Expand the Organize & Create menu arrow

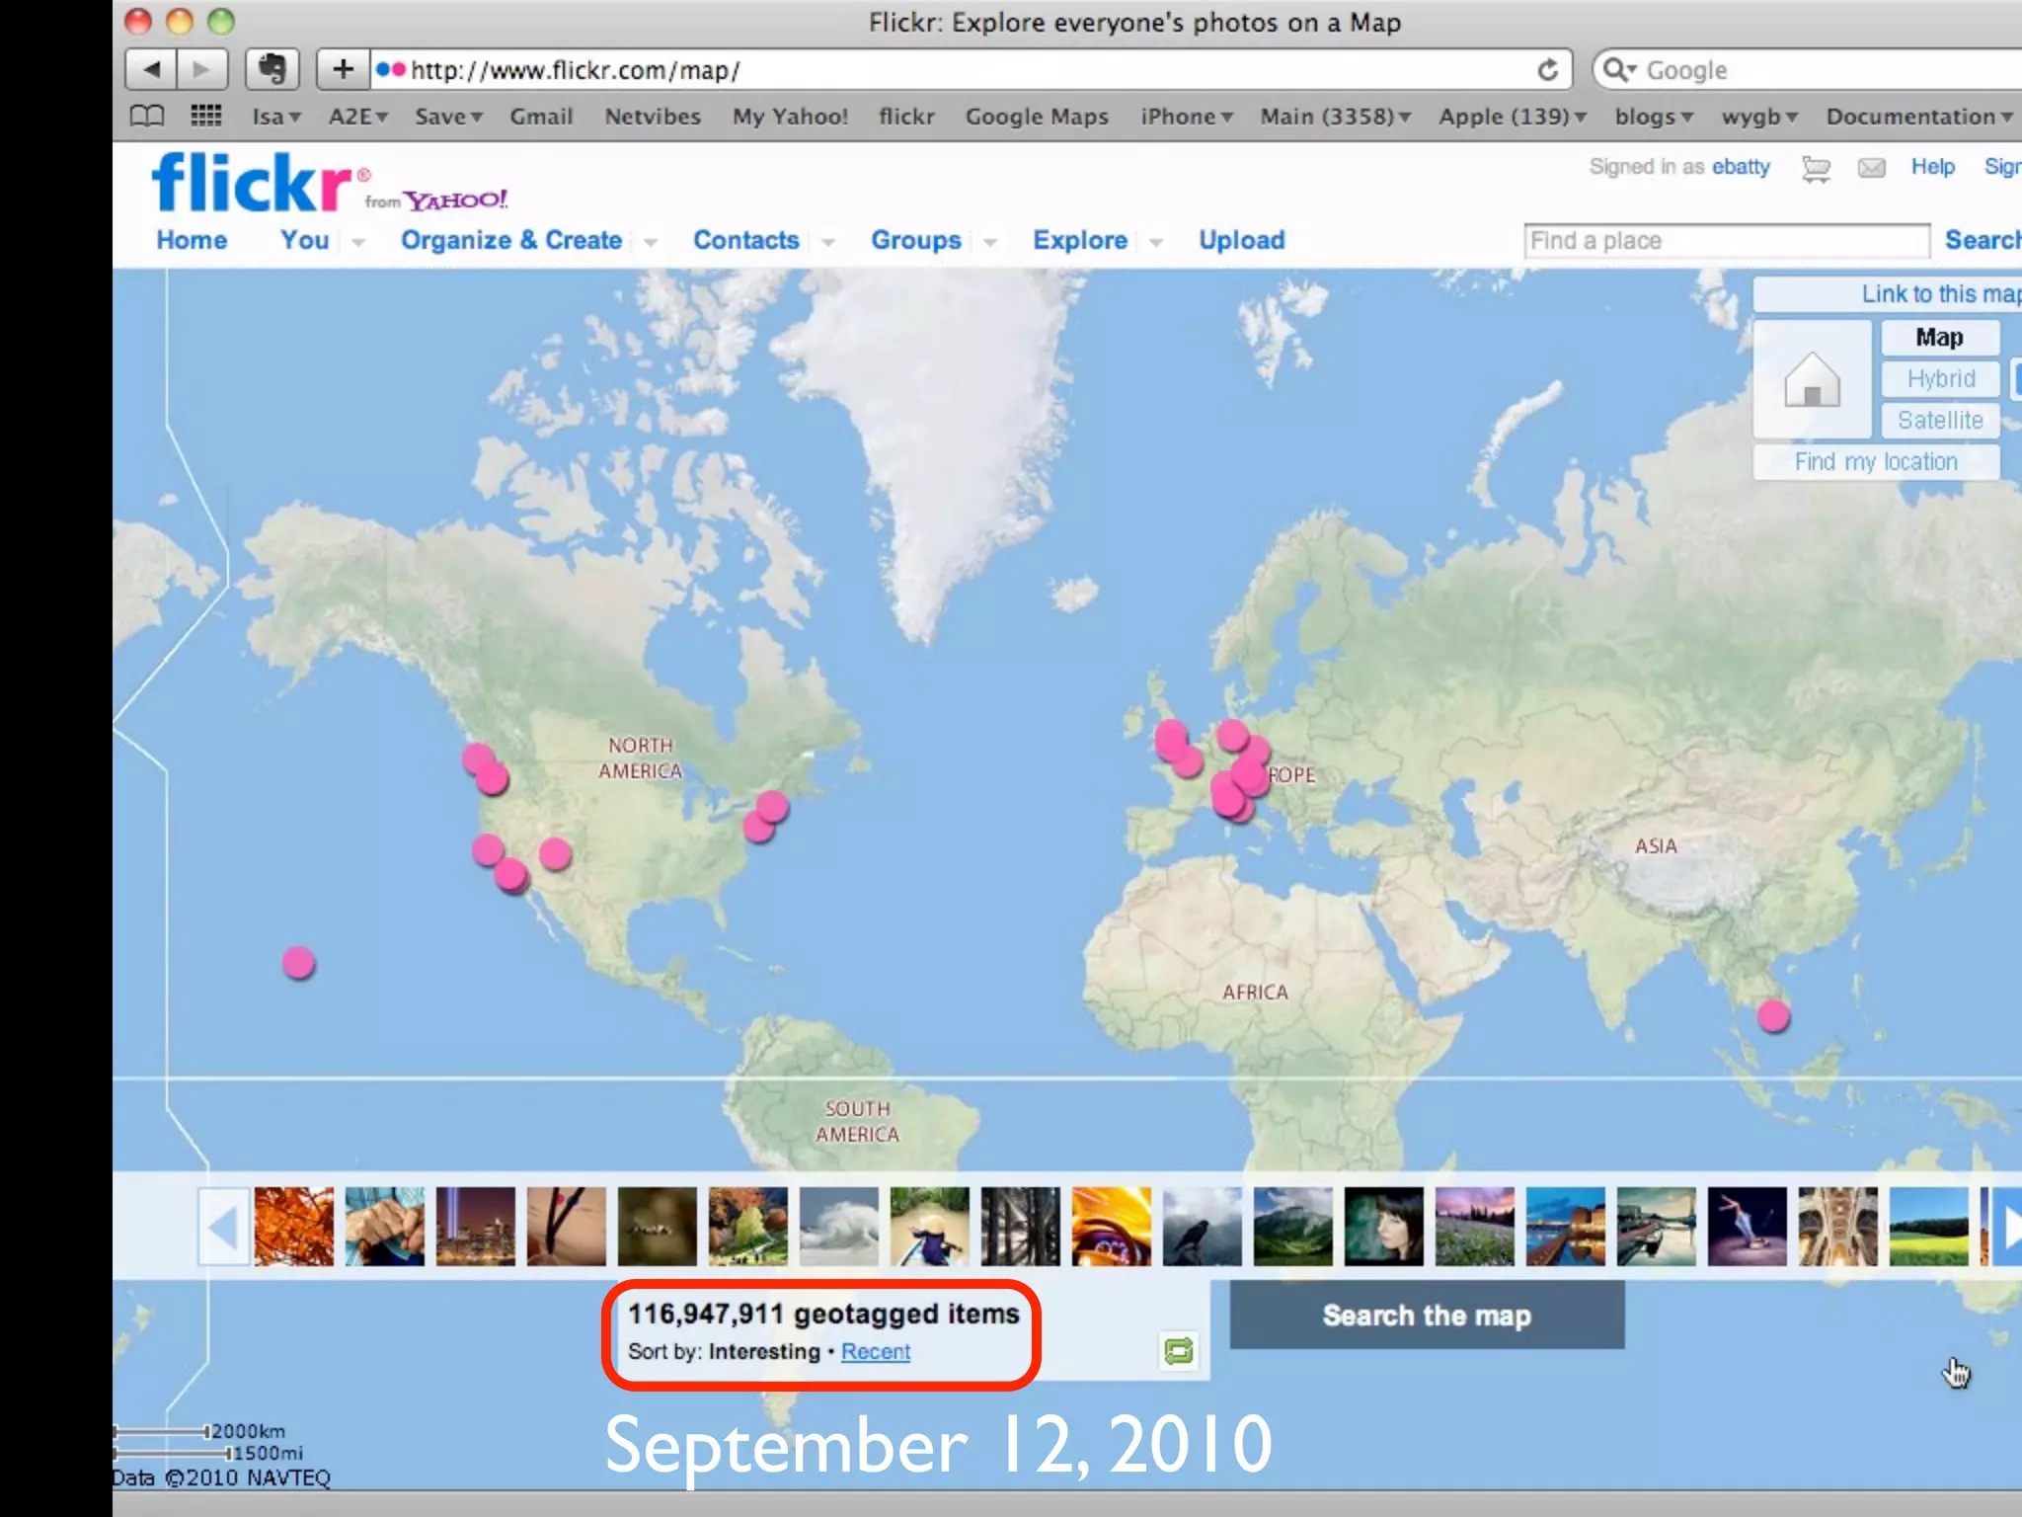[x=651, y=242]
